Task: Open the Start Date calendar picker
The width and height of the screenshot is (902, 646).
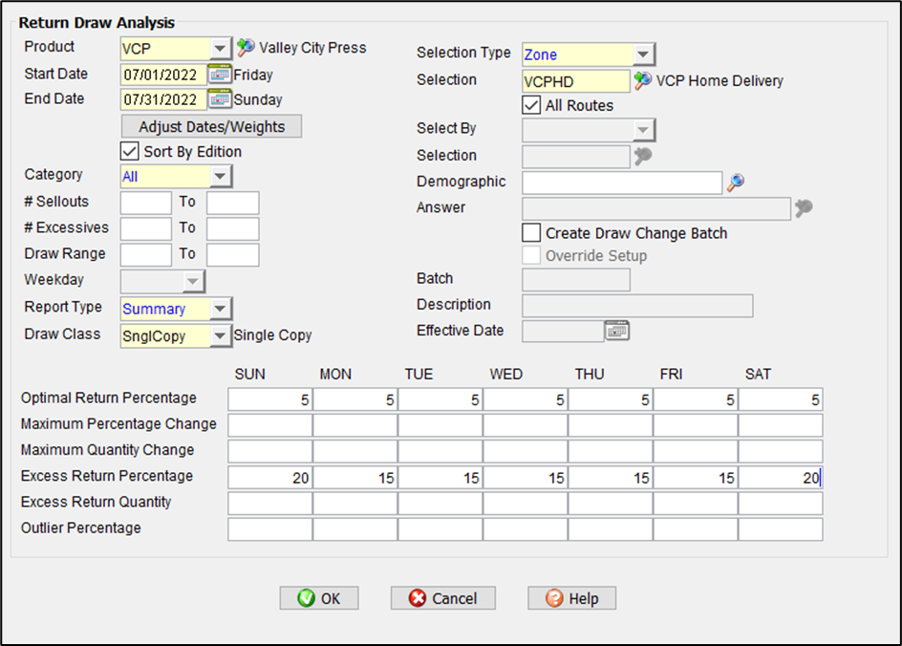Action: pyautogui.click(x=220, y=75)
